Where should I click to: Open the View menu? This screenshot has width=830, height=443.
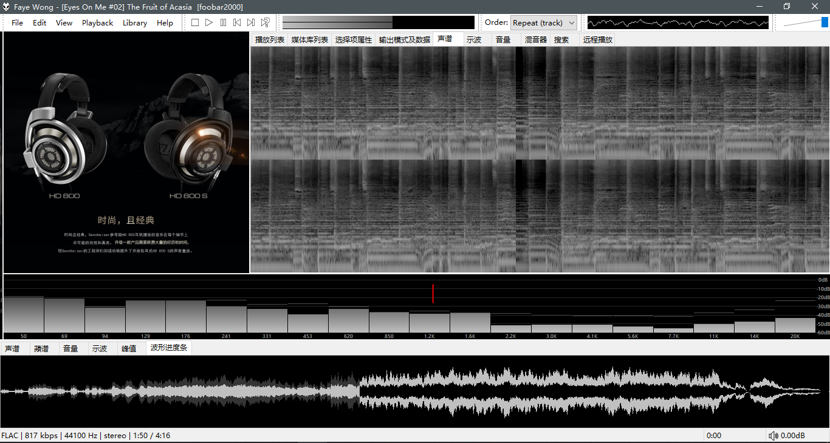(64, 23)
